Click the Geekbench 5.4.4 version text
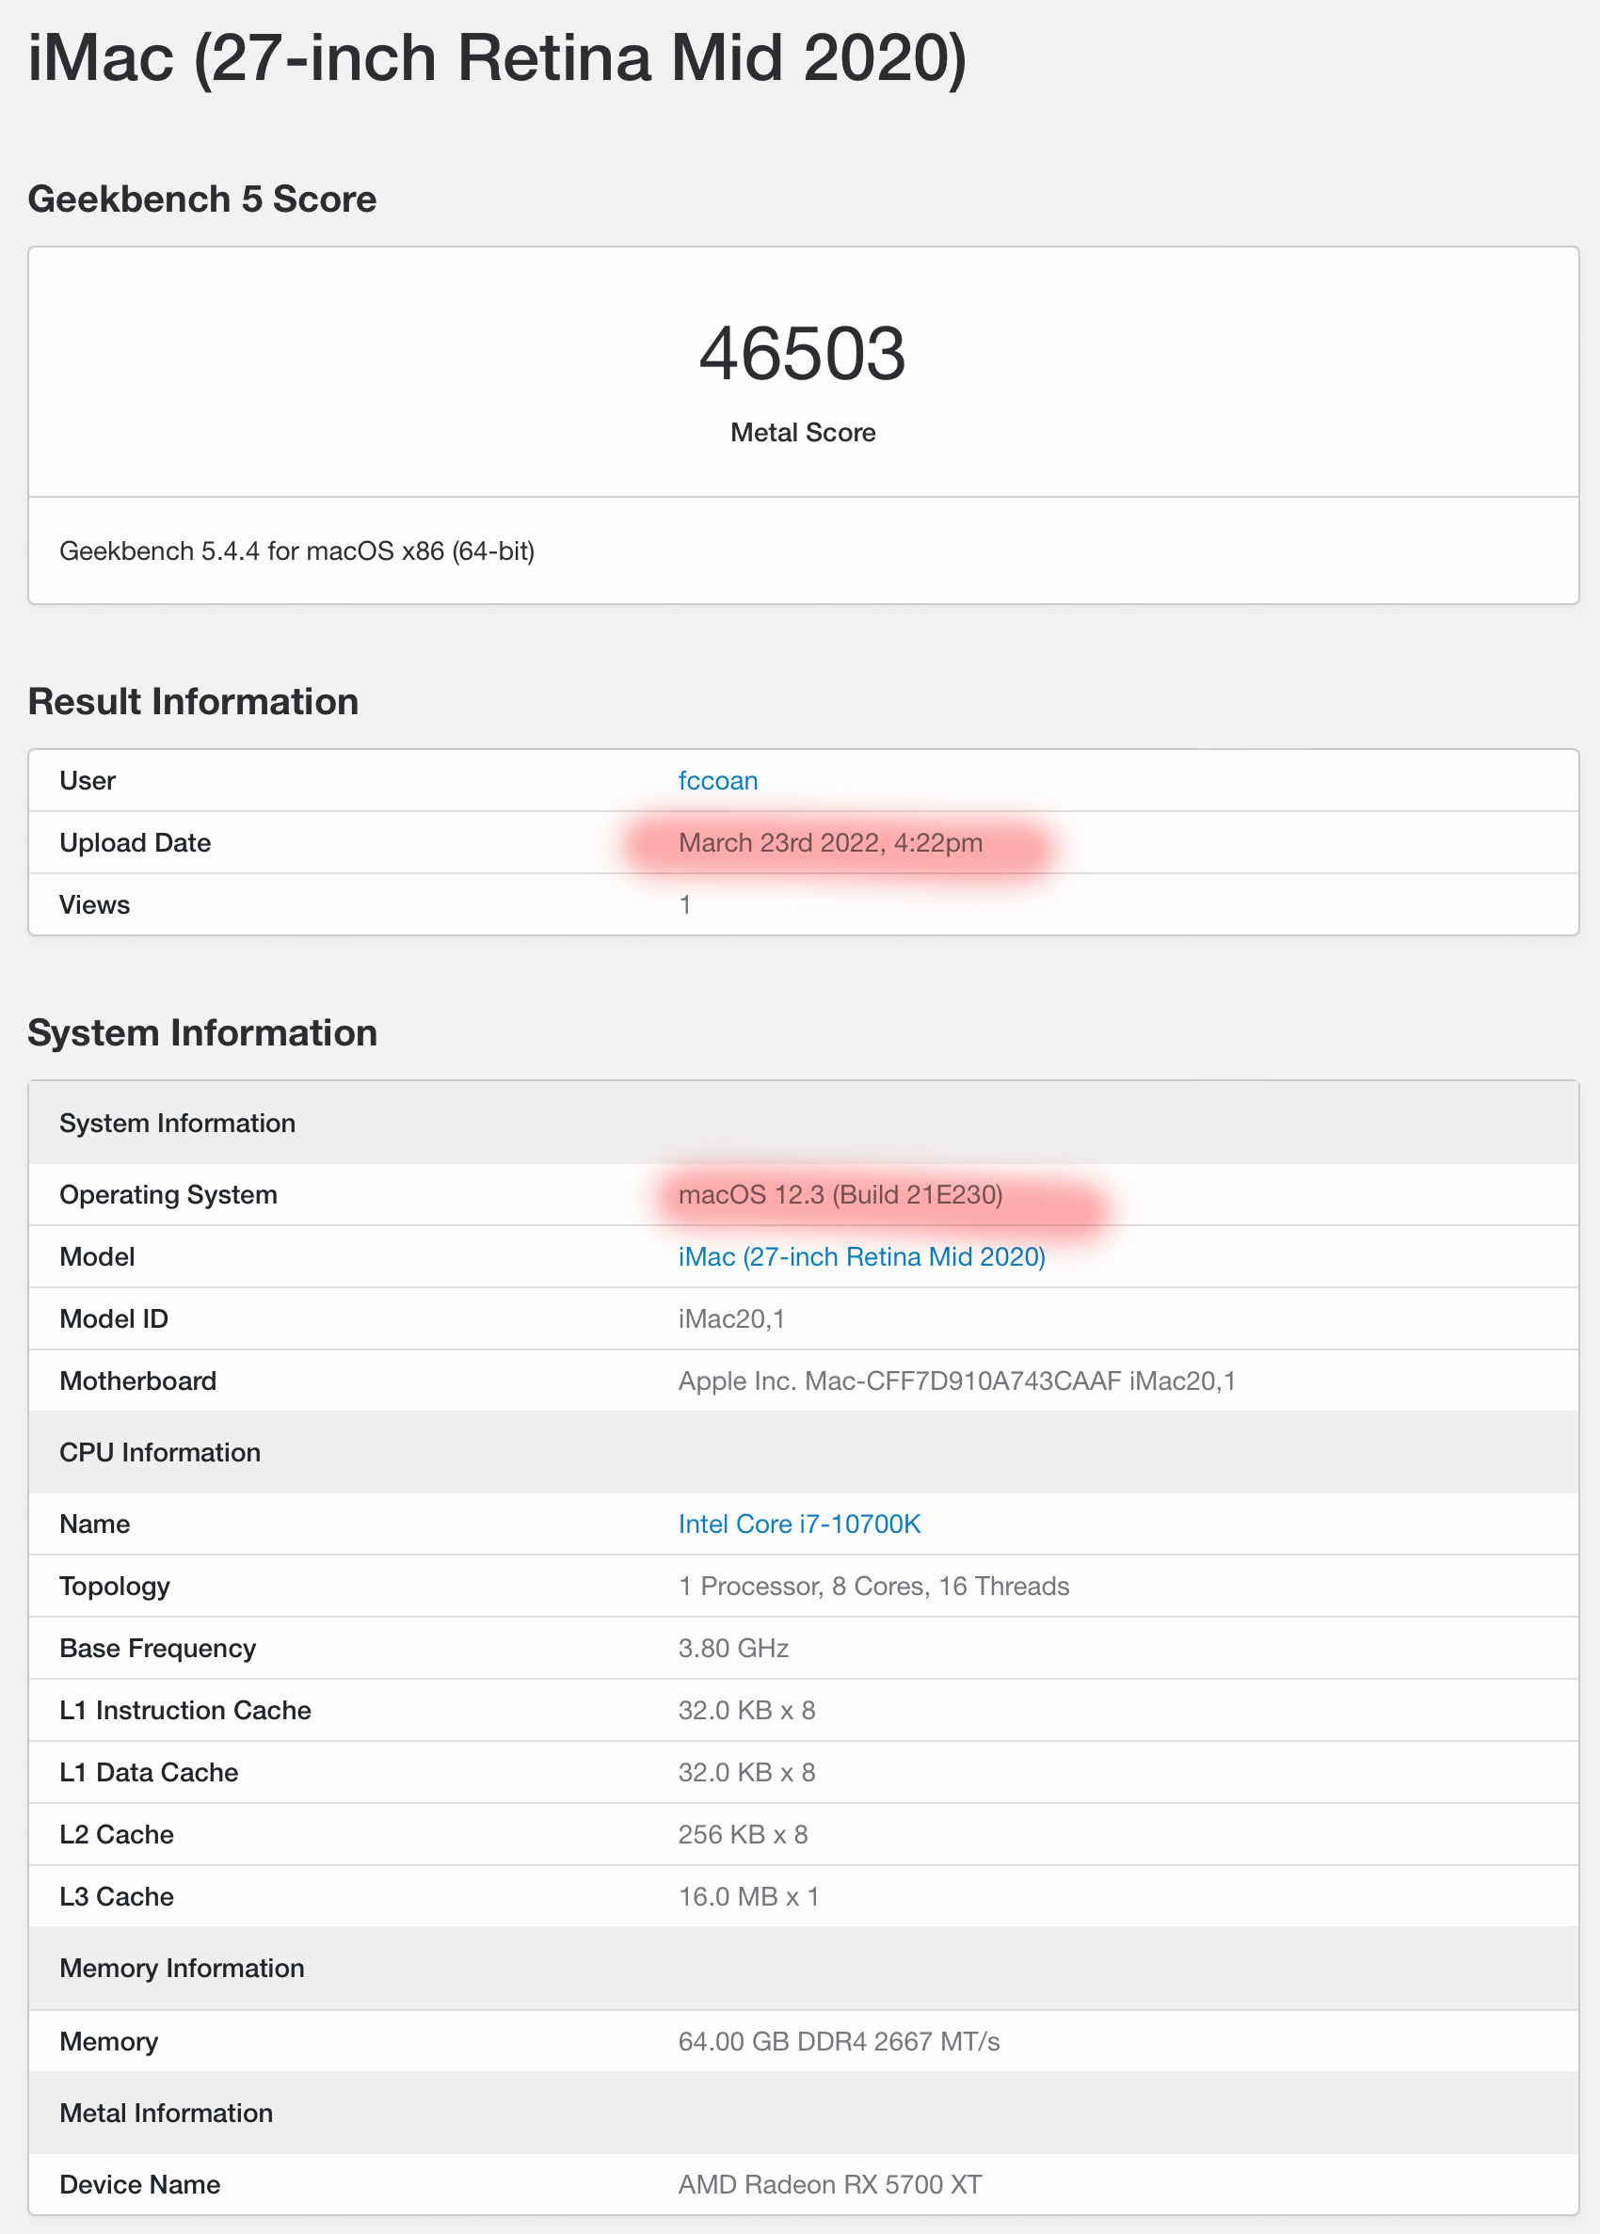 tap(296, 551)
